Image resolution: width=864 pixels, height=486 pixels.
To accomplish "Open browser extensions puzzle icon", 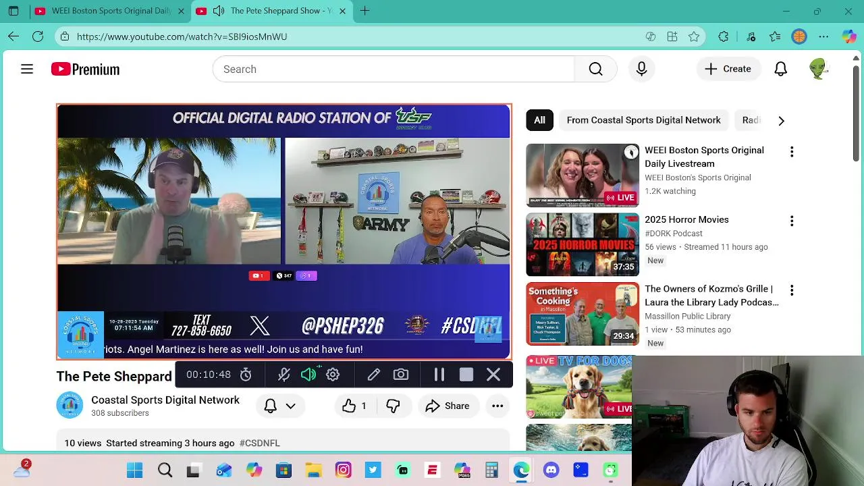I will (724, 36).
